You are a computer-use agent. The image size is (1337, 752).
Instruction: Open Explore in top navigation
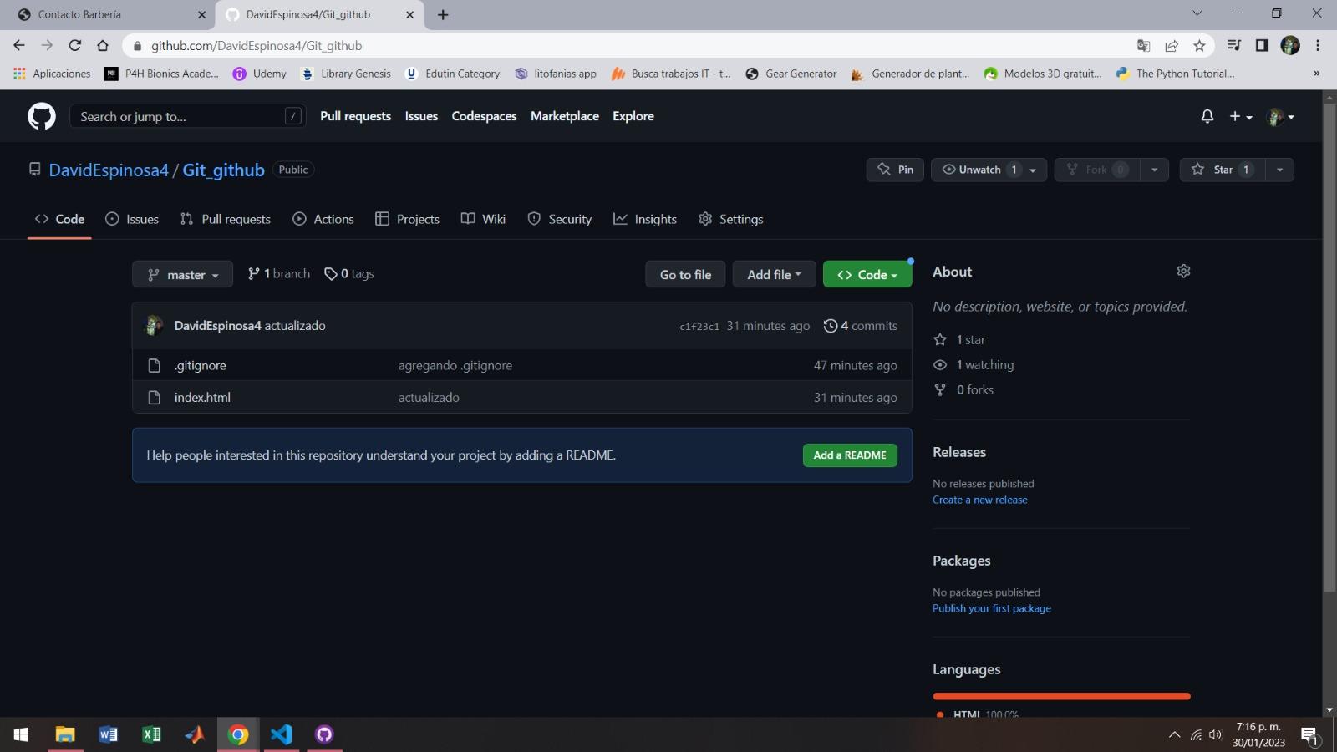coord(633,116)
